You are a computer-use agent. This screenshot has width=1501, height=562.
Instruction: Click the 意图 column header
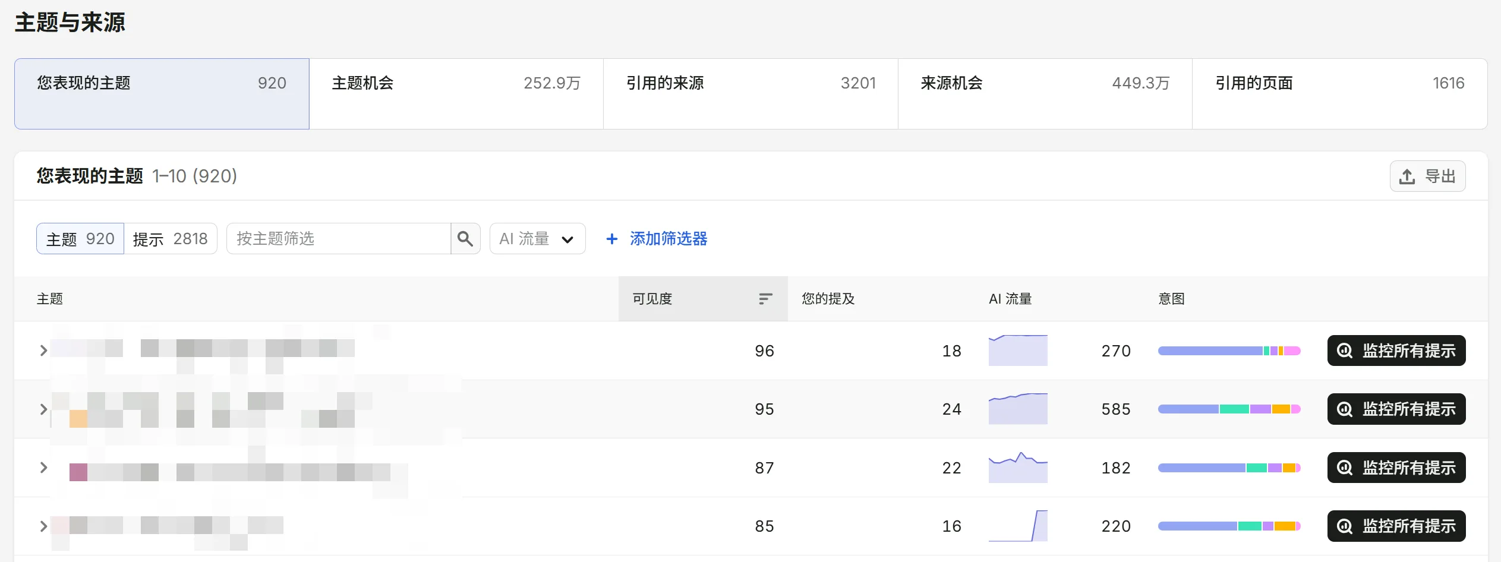point(1171,299)
